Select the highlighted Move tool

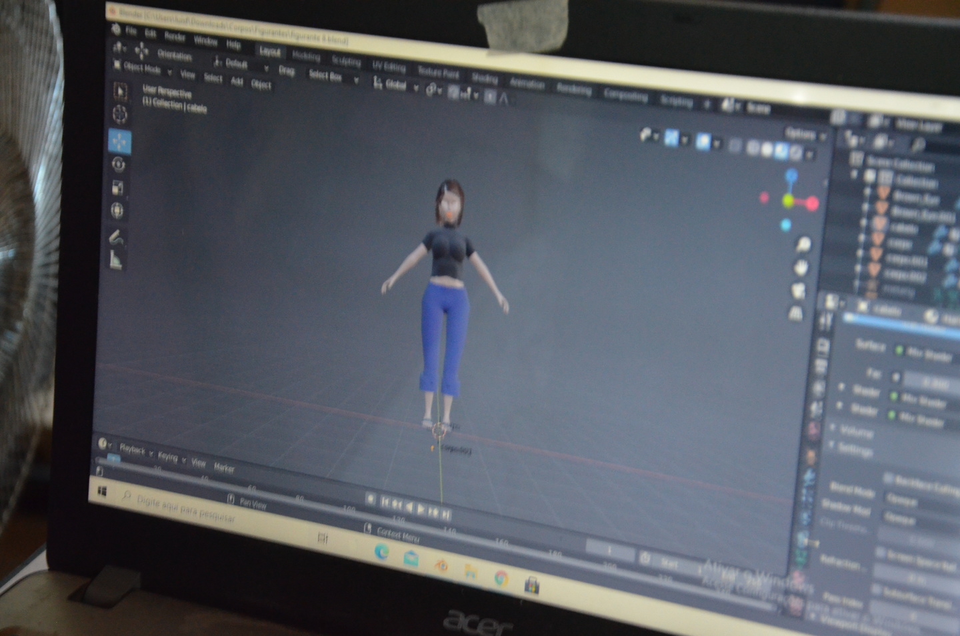tap(120, 141)
